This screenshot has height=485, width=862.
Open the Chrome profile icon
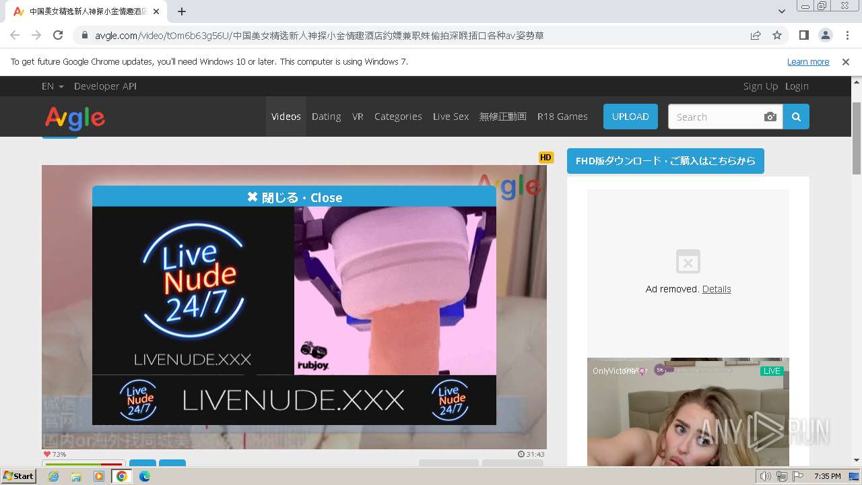(826, 35)
